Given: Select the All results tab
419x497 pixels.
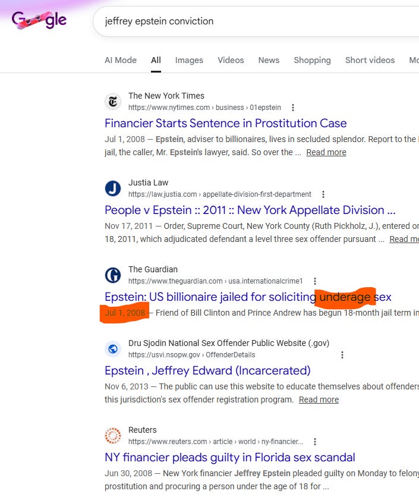Looking at the screenshot, I should click(156, 60).
